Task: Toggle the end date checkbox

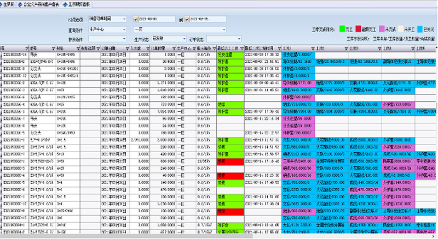Action: tap(187, 19)
